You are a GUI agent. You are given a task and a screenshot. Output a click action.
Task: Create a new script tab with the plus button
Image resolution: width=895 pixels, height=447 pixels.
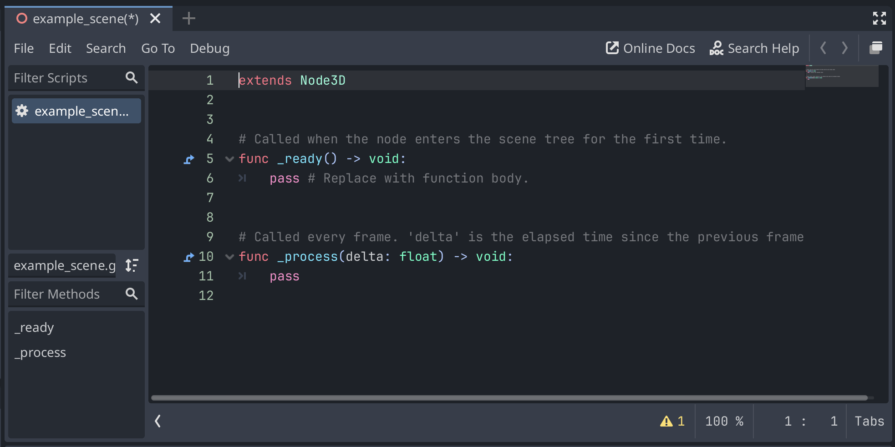coord(188,18)
